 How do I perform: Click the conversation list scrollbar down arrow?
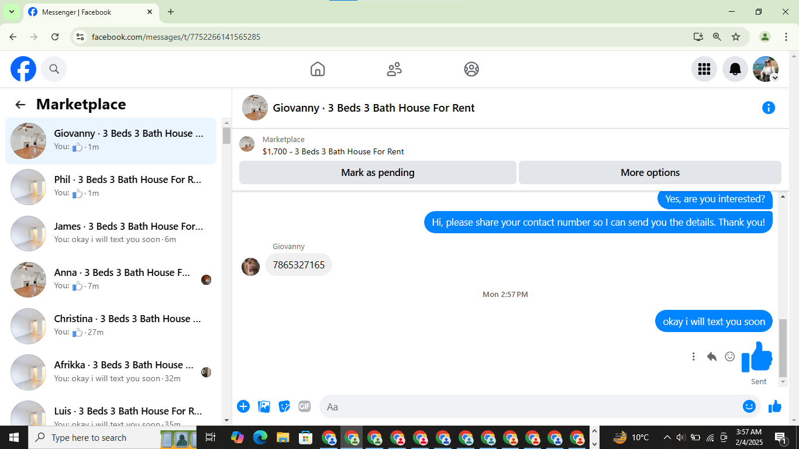click(227, 420)
